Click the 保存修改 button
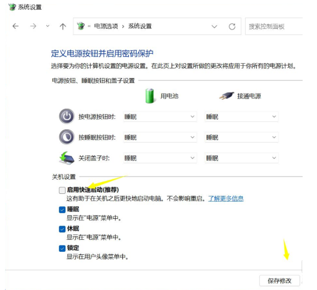This screenshot has width=317, height=290. click(x=280, y=281)
